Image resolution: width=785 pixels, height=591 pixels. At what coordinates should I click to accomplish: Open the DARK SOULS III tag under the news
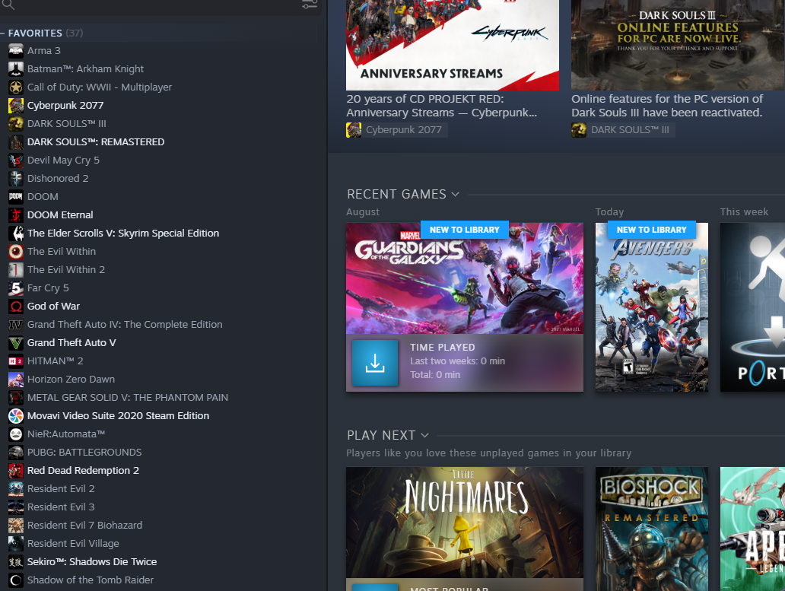pyautogui.click(x=623, y=130)
